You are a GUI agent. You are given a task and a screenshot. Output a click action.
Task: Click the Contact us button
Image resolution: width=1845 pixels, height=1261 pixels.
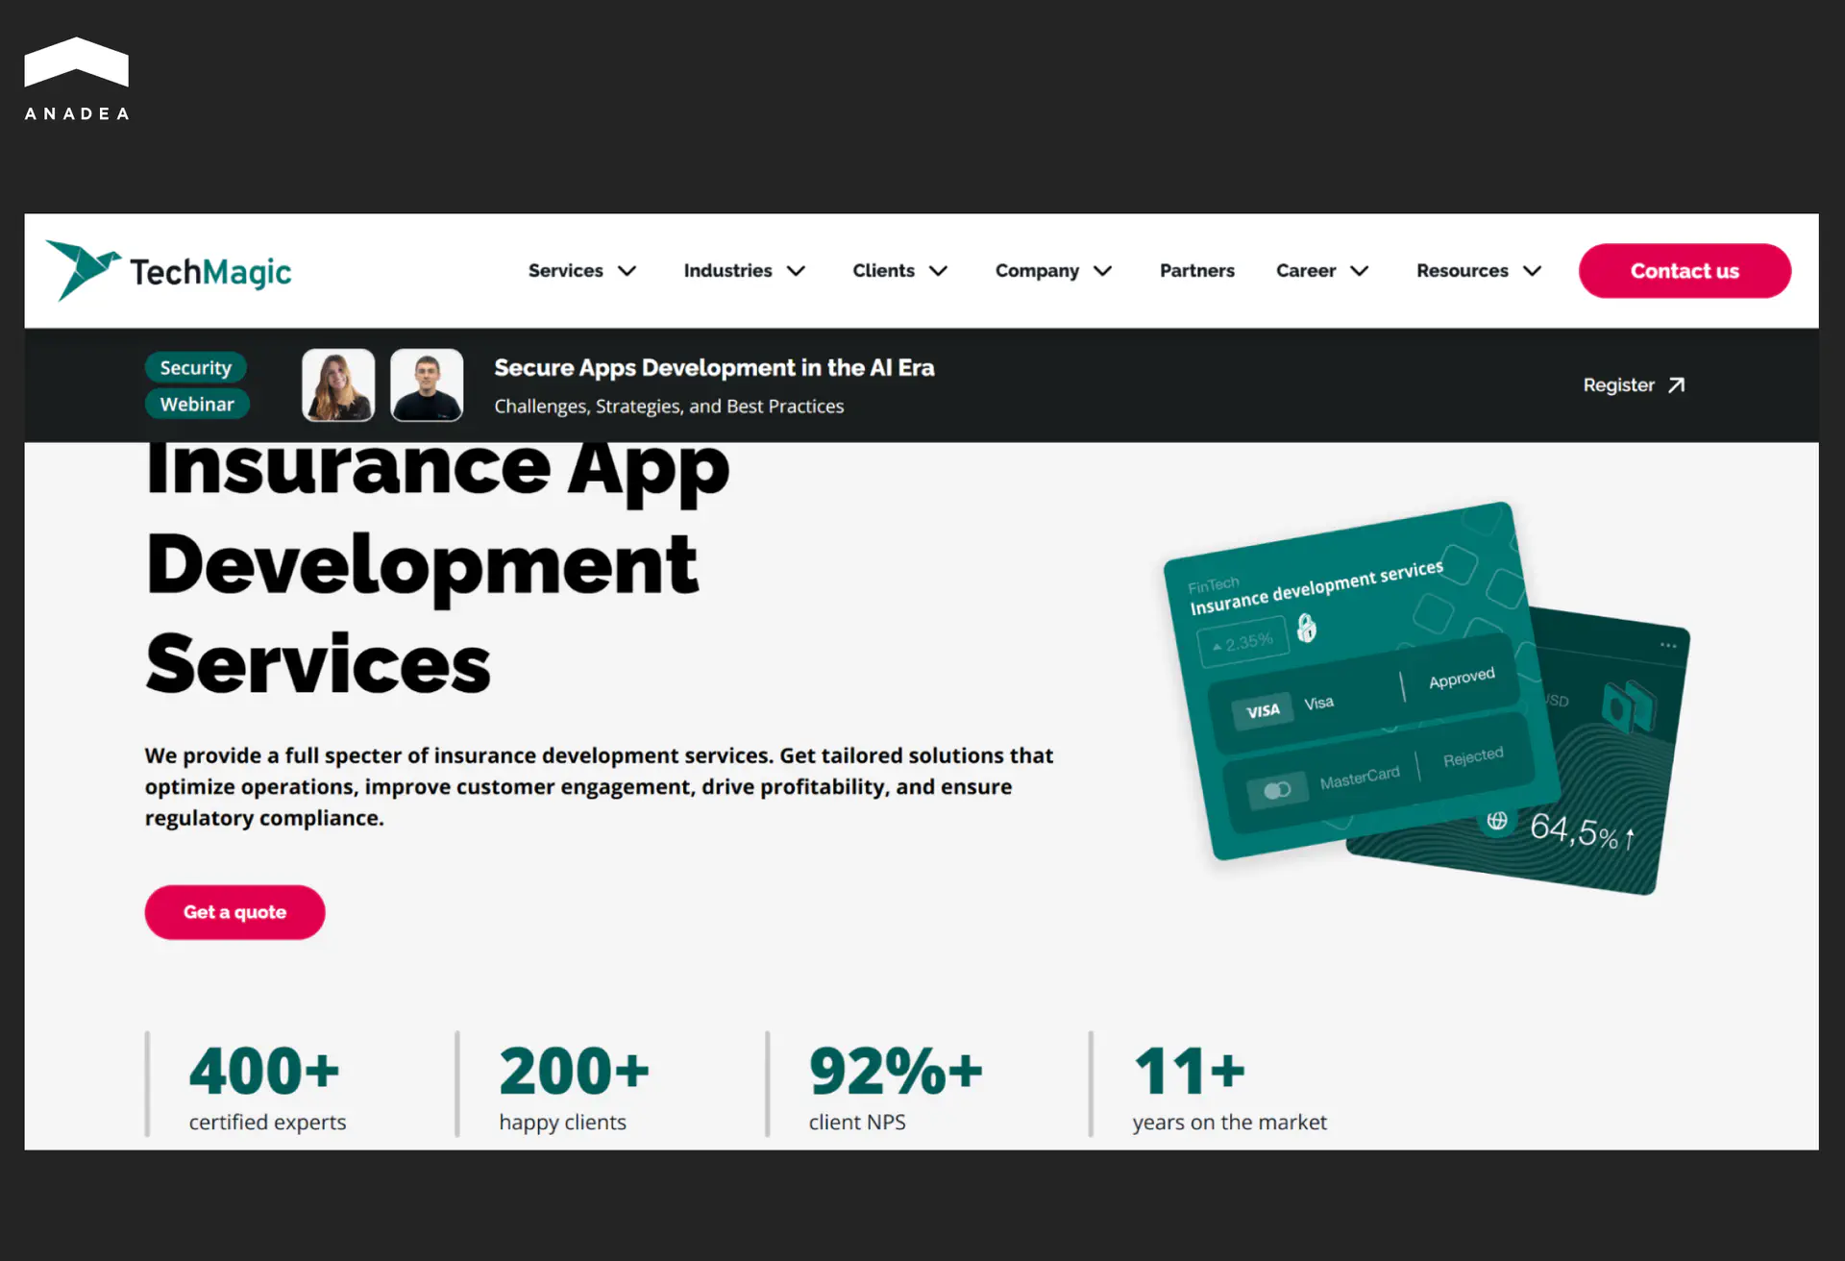coord(1684,271)
